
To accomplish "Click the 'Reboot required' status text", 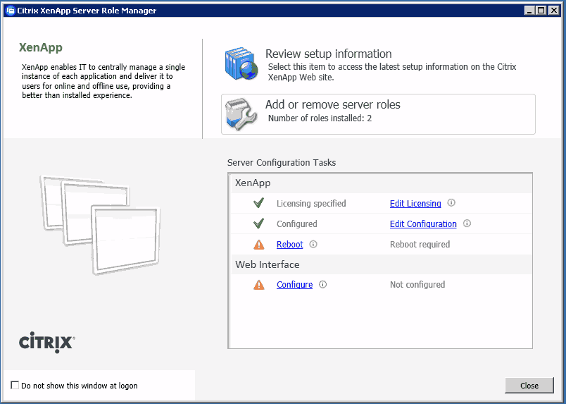I will point(420,244).
